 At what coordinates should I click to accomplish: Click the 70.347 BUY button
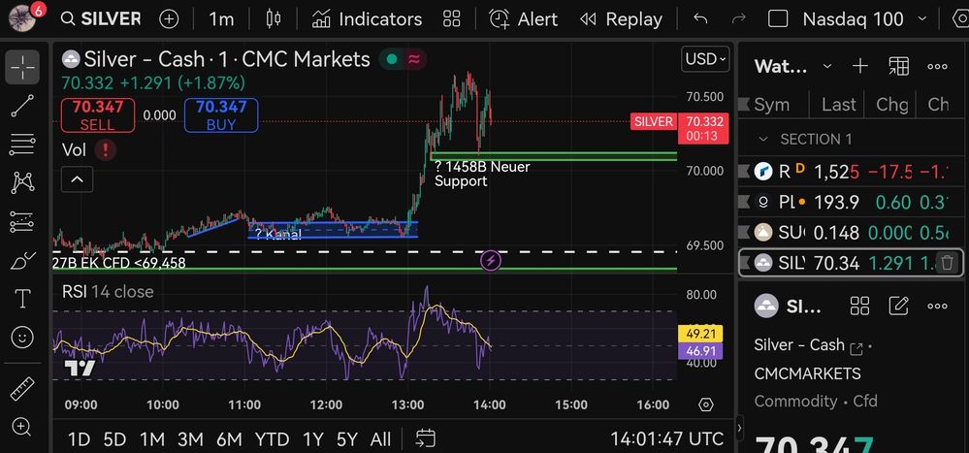click(220, 115)
